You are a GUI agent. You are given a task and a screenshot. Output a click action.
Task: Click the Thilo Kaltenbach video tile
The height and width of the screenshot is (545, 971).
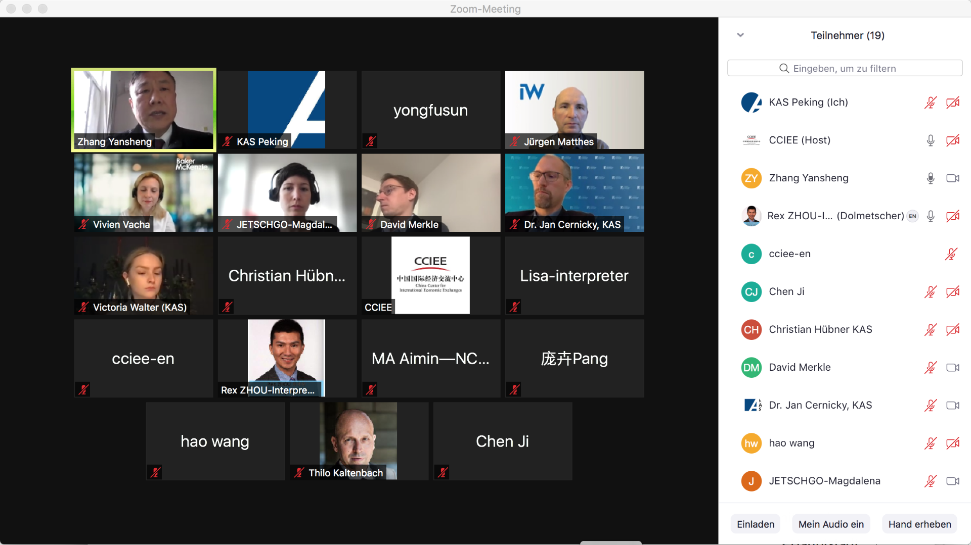point(359,441)
